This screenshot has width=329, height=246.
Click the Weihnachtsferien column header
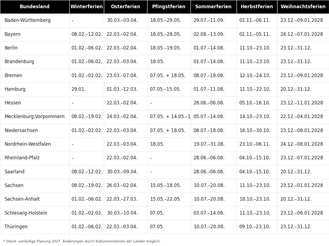(x=303, y=7)
